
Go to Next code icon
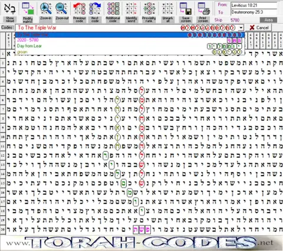pos(95,8)
